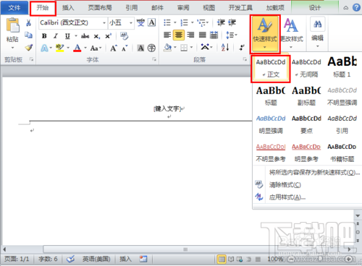Screen dimensions: 362x266
Task: Click the Character Shading icon
Action: [140, 48]
